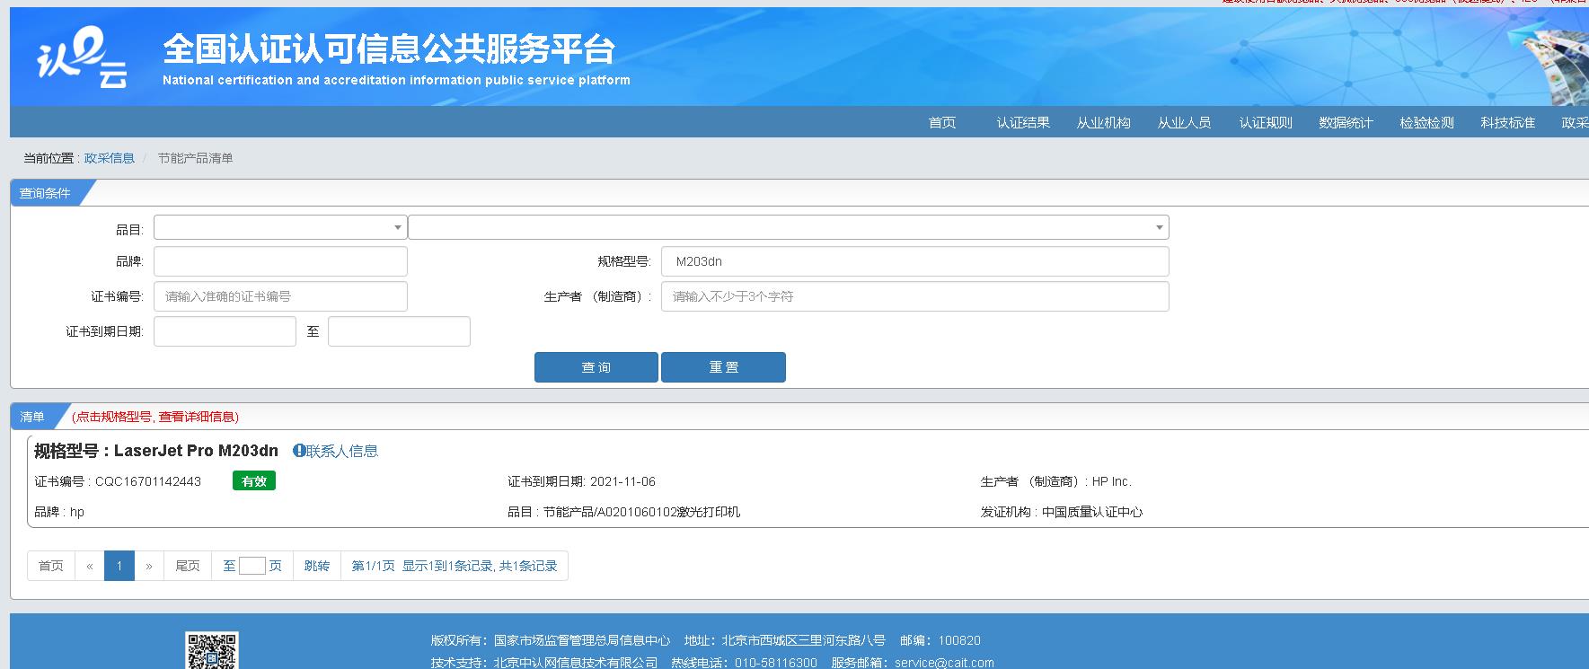Click the 第1/1页 record count text
Viewport: 1589px width, 669px height.
pos(455,566)
